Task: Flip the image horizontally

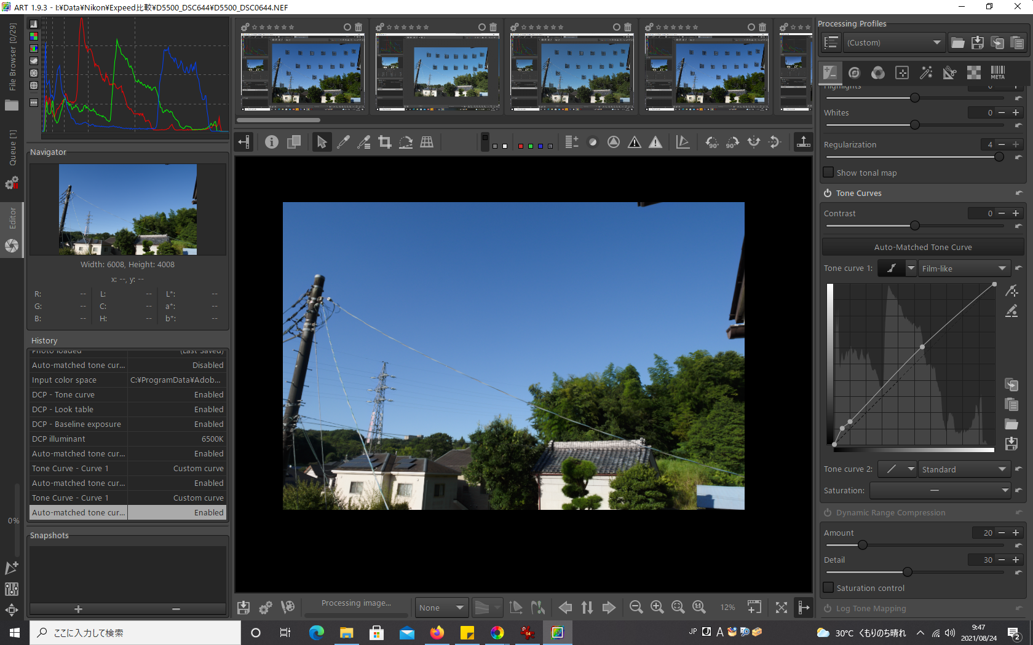Action: 754,143
